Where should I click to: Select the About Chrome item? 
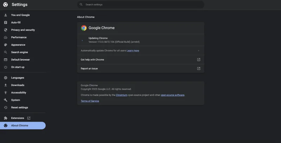coord(23,126)
